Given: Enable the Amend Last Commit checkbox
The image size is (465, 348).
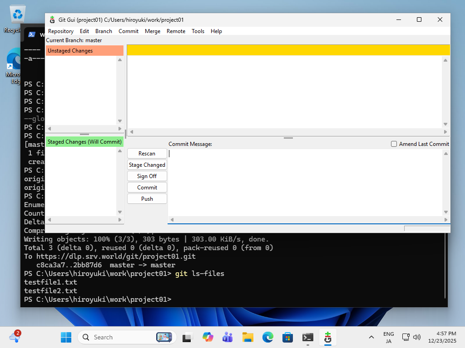Looking at the screenshot, I should pyautogui.click(x=394, y=144).
